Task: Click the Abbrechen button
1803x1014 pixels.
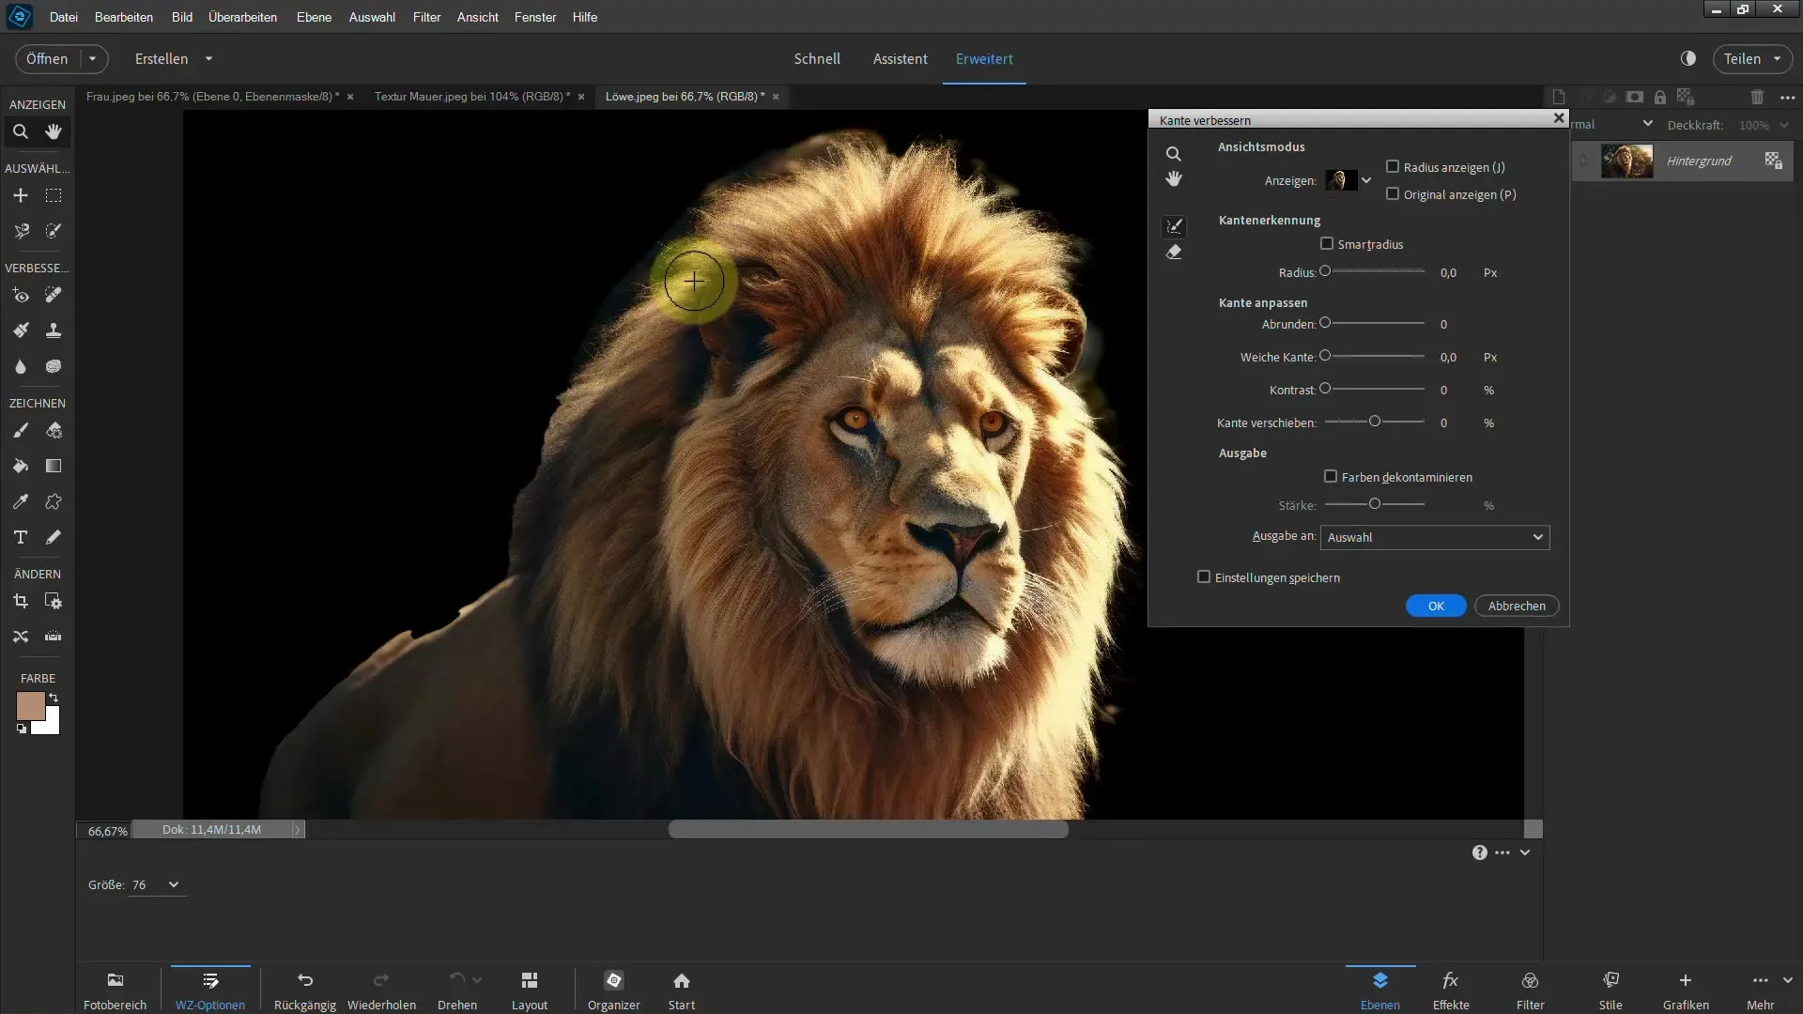Action: (x=1517, y=606)
